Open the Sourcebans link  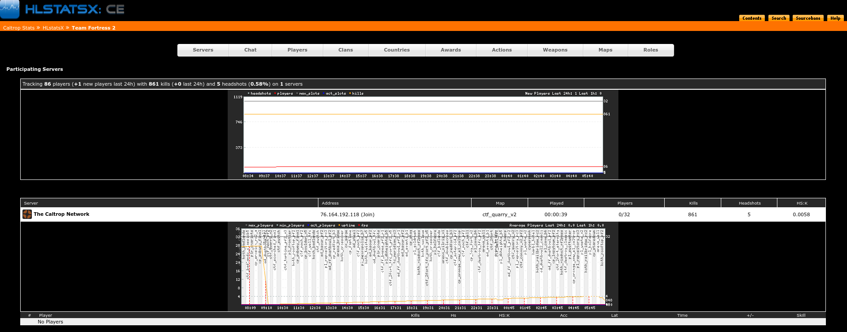[808, 18]
